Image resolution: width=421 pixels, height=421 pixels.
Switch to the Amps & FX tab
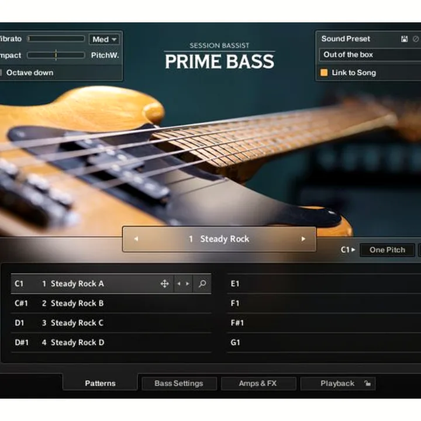[258, 383]
